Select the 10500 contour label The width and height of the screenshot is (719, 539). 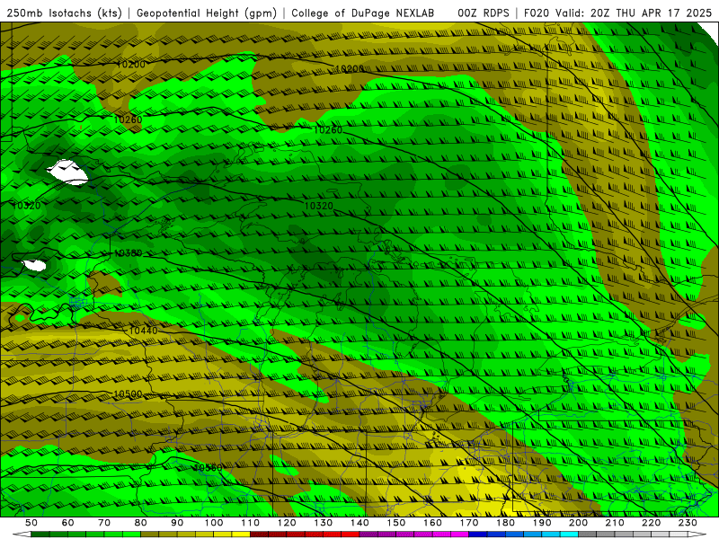pos(128,393)
